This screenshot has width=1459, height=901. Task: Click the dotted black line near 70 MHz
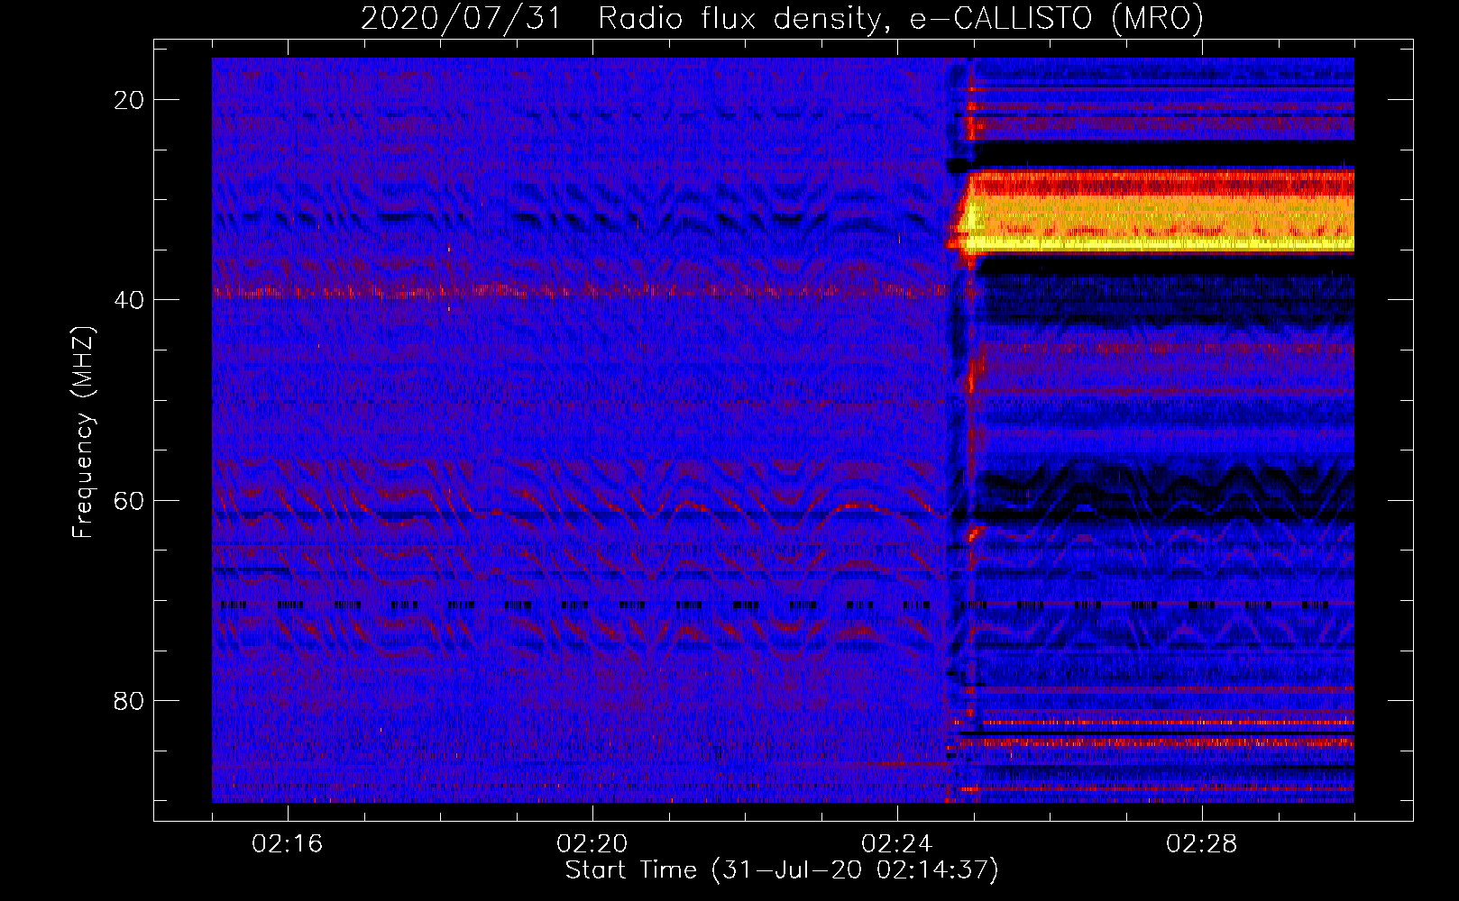click(783, 605)
